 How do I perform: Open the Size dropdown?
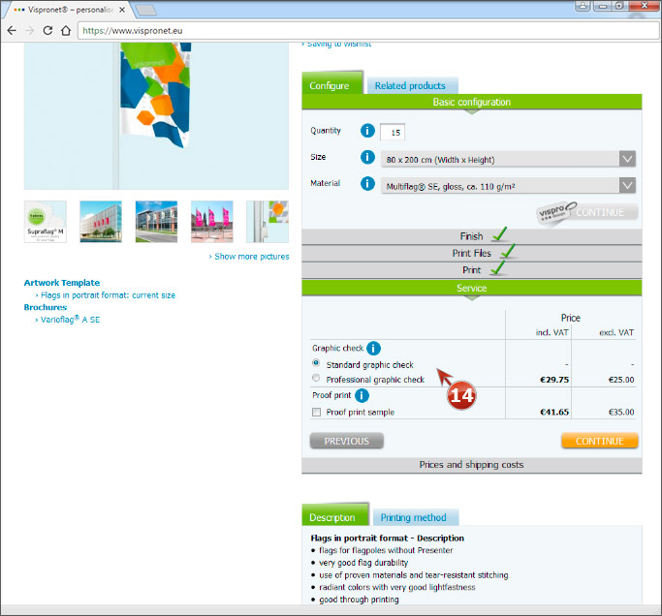(508, 160)
